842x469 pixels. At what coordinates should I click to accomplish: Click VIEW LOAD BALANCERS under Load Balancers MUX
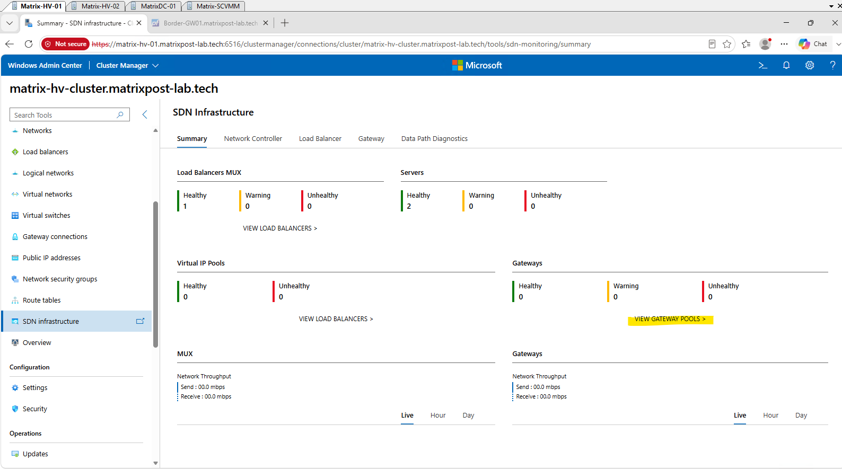tap(280, 228)
